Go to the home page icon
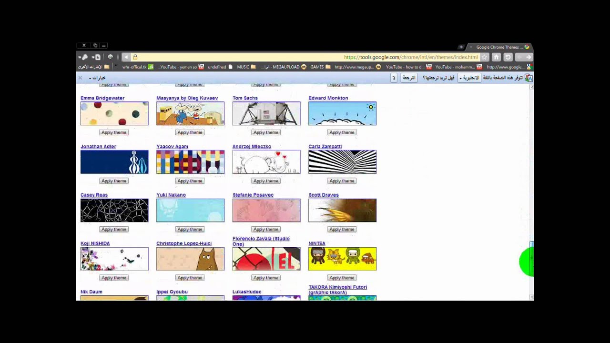This screenshot has height=343, width=610. (x=496, y=57)
